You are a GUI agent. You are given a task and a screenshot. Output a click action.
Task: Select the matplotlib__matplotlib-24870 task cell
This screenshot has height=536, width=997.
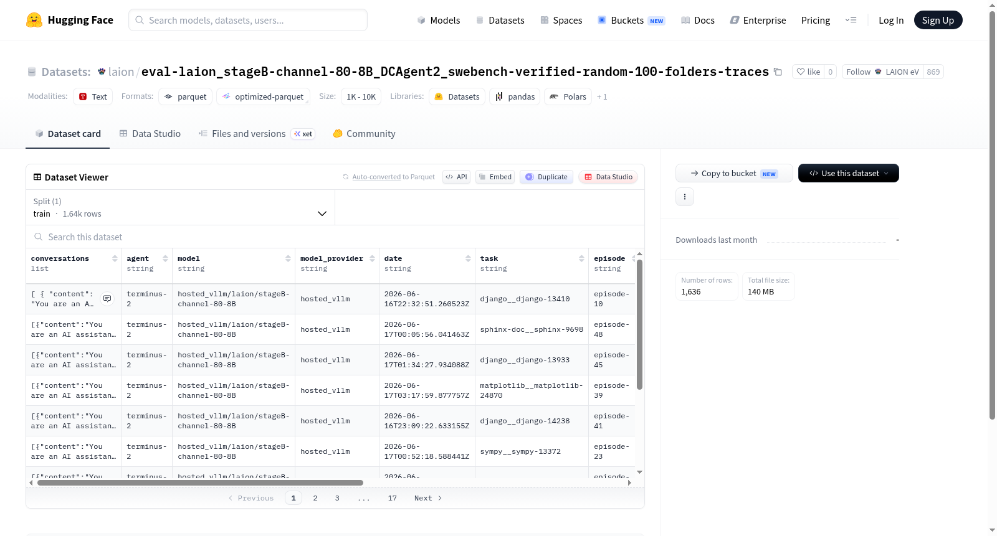532,390
